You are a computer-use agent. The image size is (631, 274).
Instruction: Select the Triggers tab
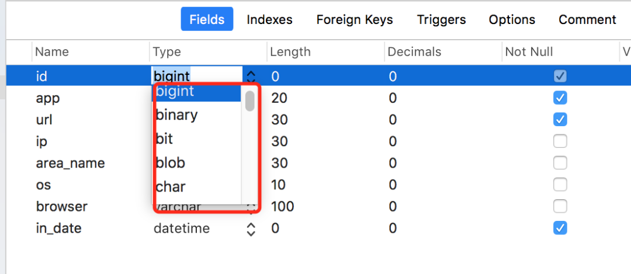click(x=441, y=20)
